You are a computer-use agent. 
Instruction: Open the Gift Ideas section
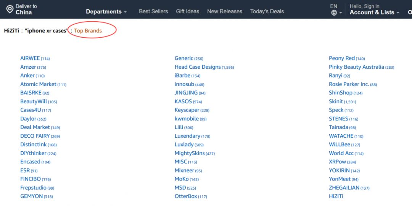187,11
